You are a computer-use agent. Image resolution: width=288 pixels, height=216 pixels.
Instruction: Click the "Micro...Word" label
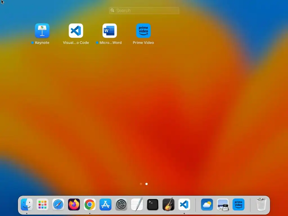pos(111,43)
